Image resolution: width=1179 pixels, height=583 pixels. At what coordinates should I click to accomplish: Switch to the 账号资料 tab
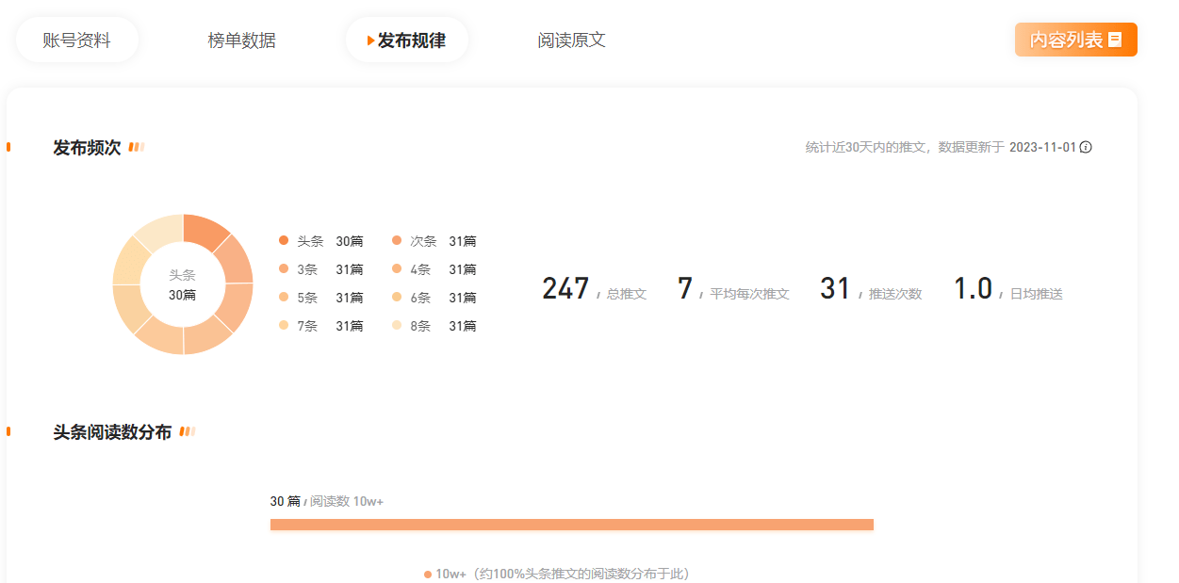pyautogui.click(x=76, y=40)
